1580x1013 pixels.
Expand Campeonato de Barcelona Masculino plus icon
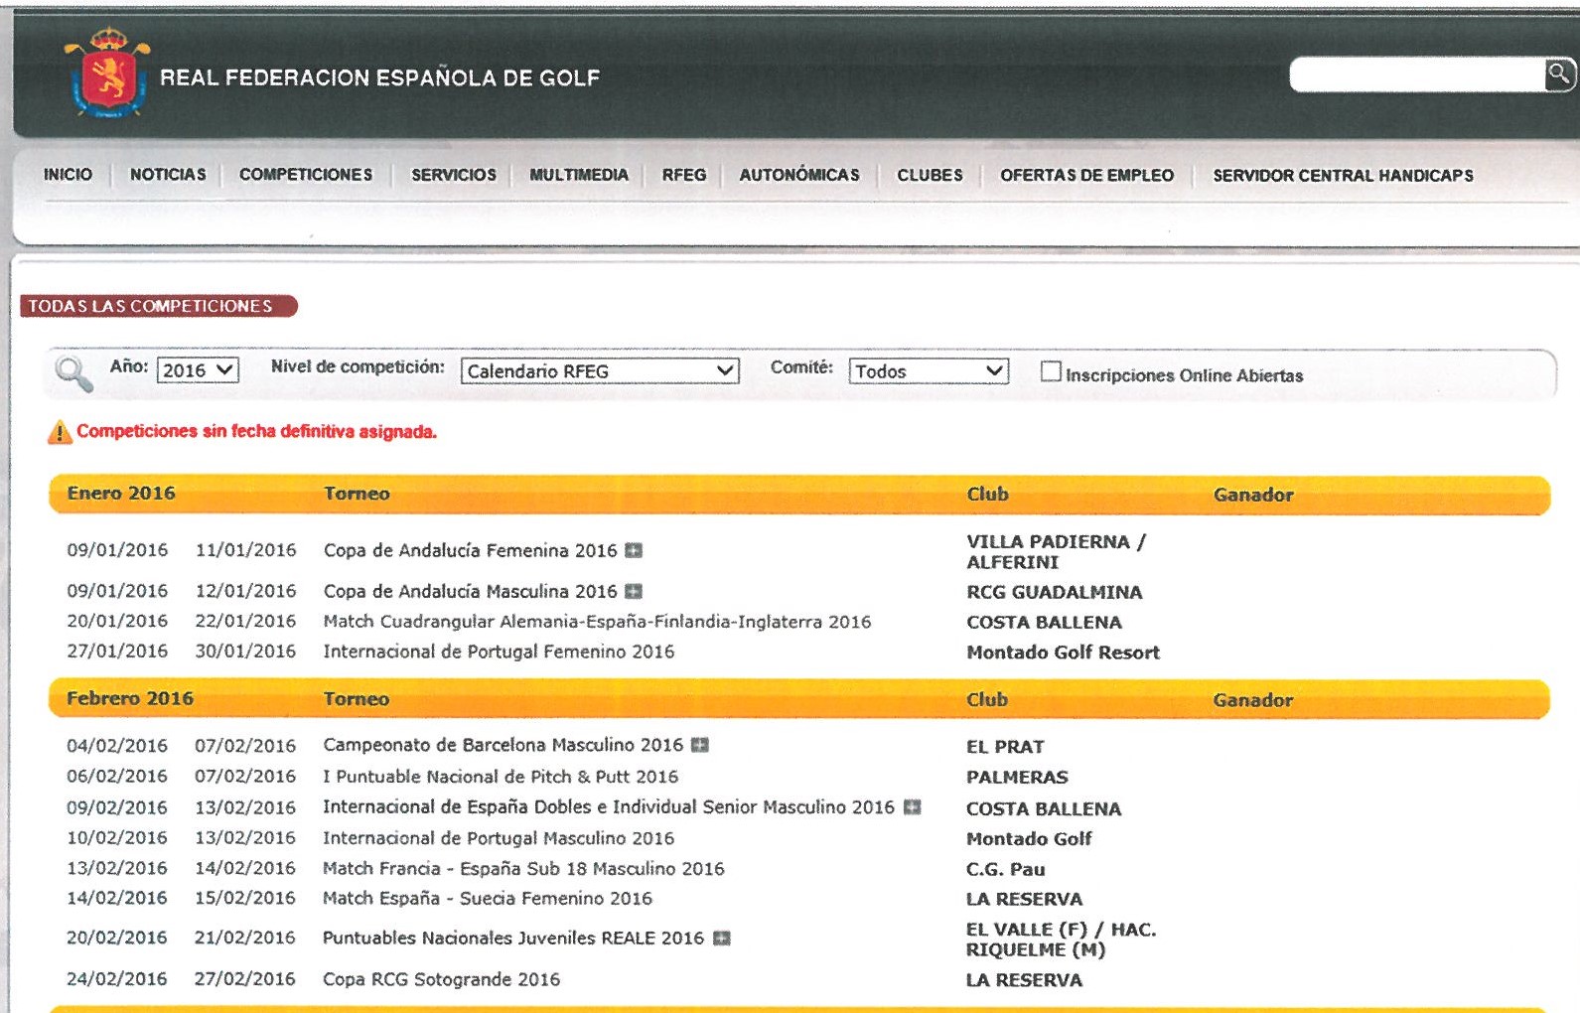pos(700,745)
